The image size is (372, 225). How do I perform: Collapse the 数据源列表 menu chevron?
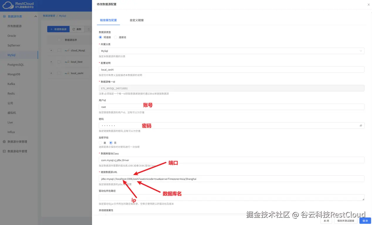[x=35, y=16]
